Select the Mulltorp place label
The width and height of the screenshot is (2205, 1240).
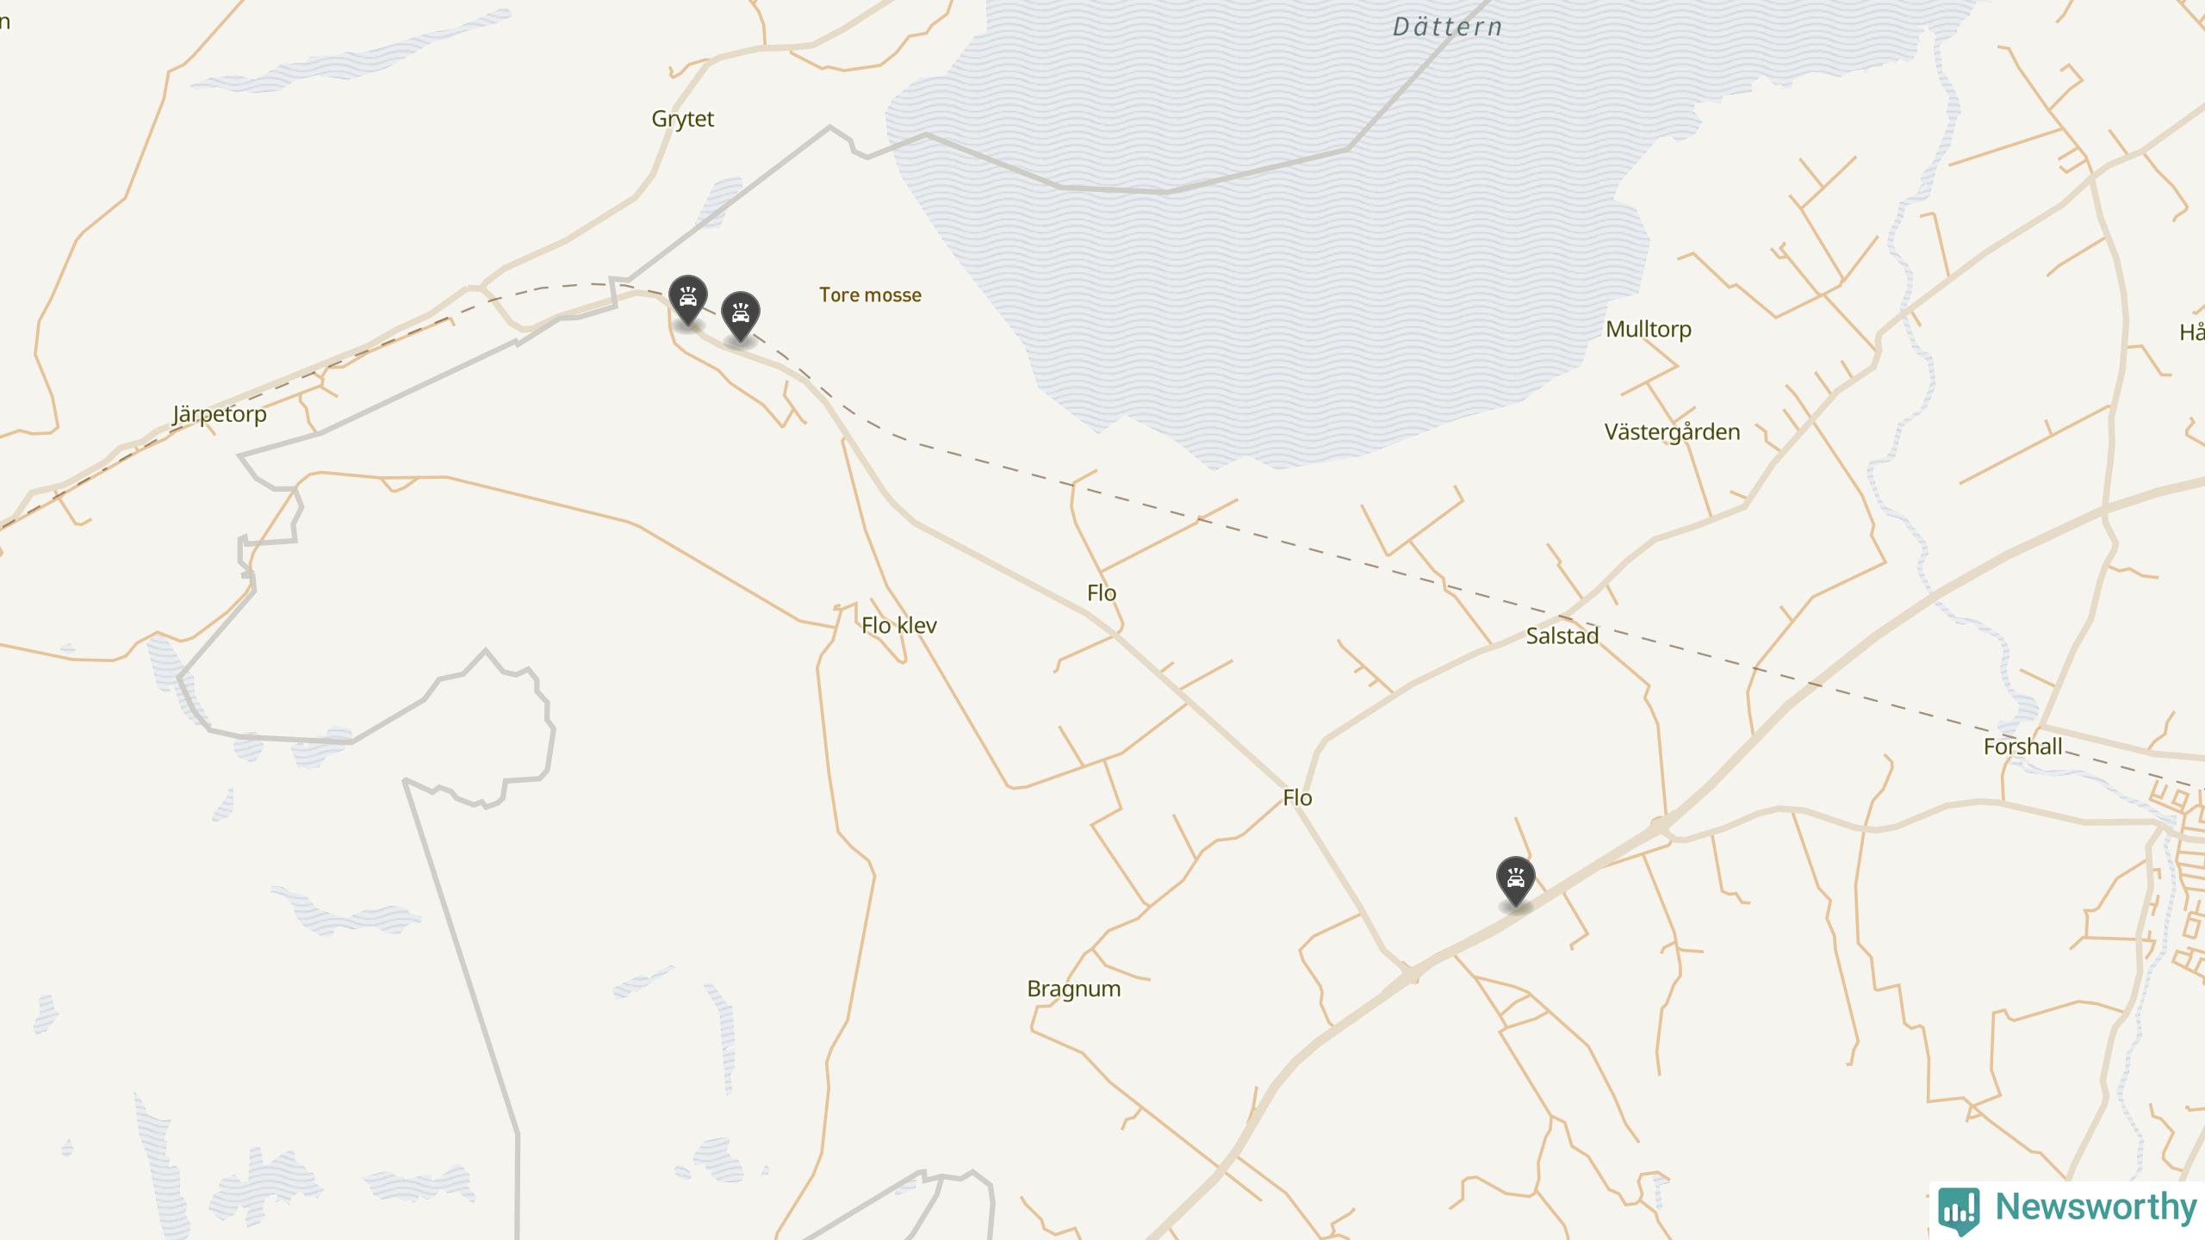point(1649,329)
